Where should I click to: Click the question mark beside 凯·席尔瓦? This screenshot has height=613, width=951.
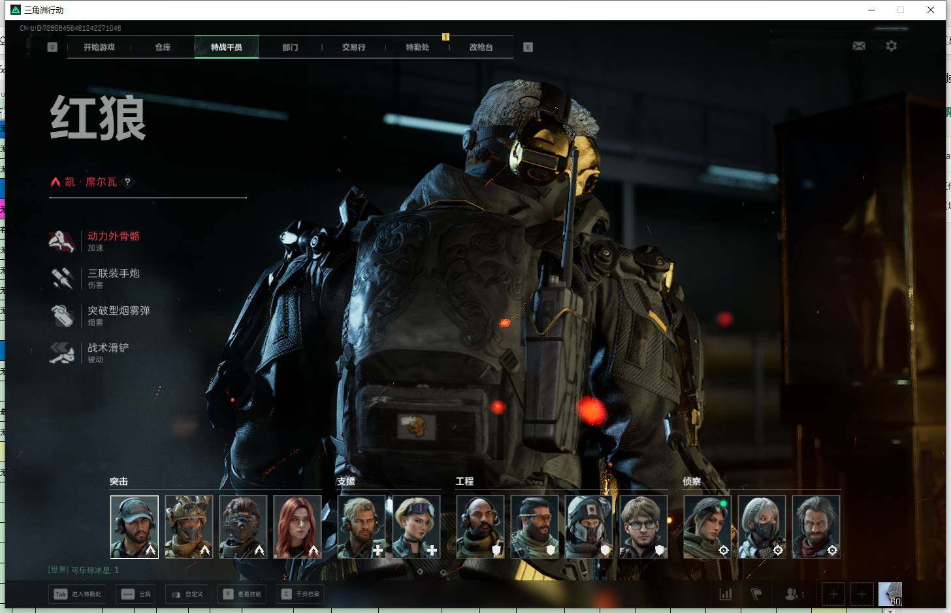pyautogui.click(x=128, y=182)
